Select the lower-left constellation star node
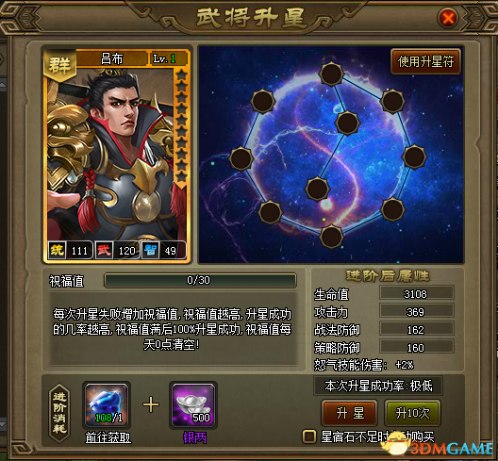 coord(270,212)
